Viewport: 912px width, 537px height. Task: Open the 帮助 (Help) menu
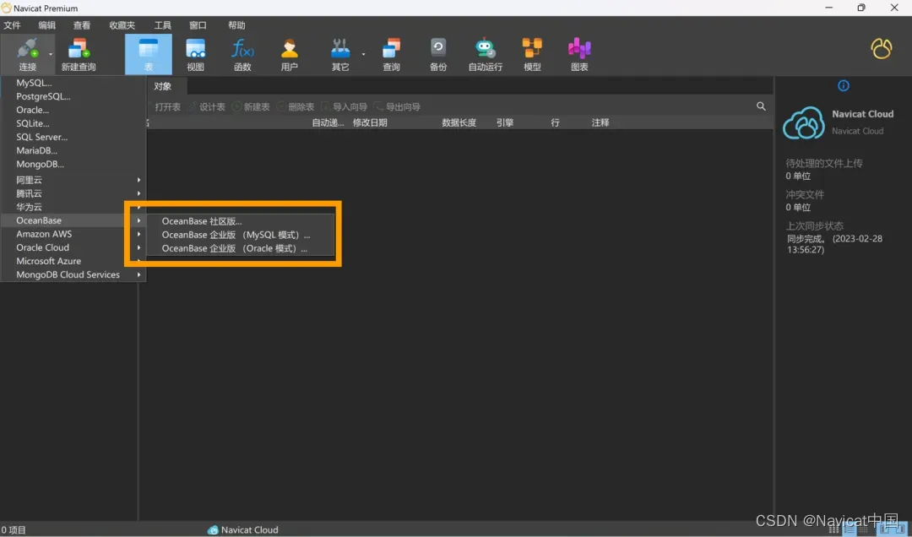point(236,25)
